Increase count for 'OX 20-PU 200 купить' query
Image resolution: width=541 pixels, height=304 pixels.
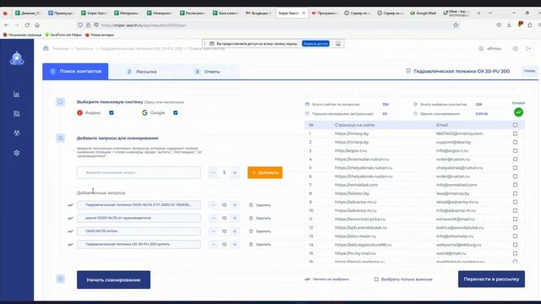(235, 244)
